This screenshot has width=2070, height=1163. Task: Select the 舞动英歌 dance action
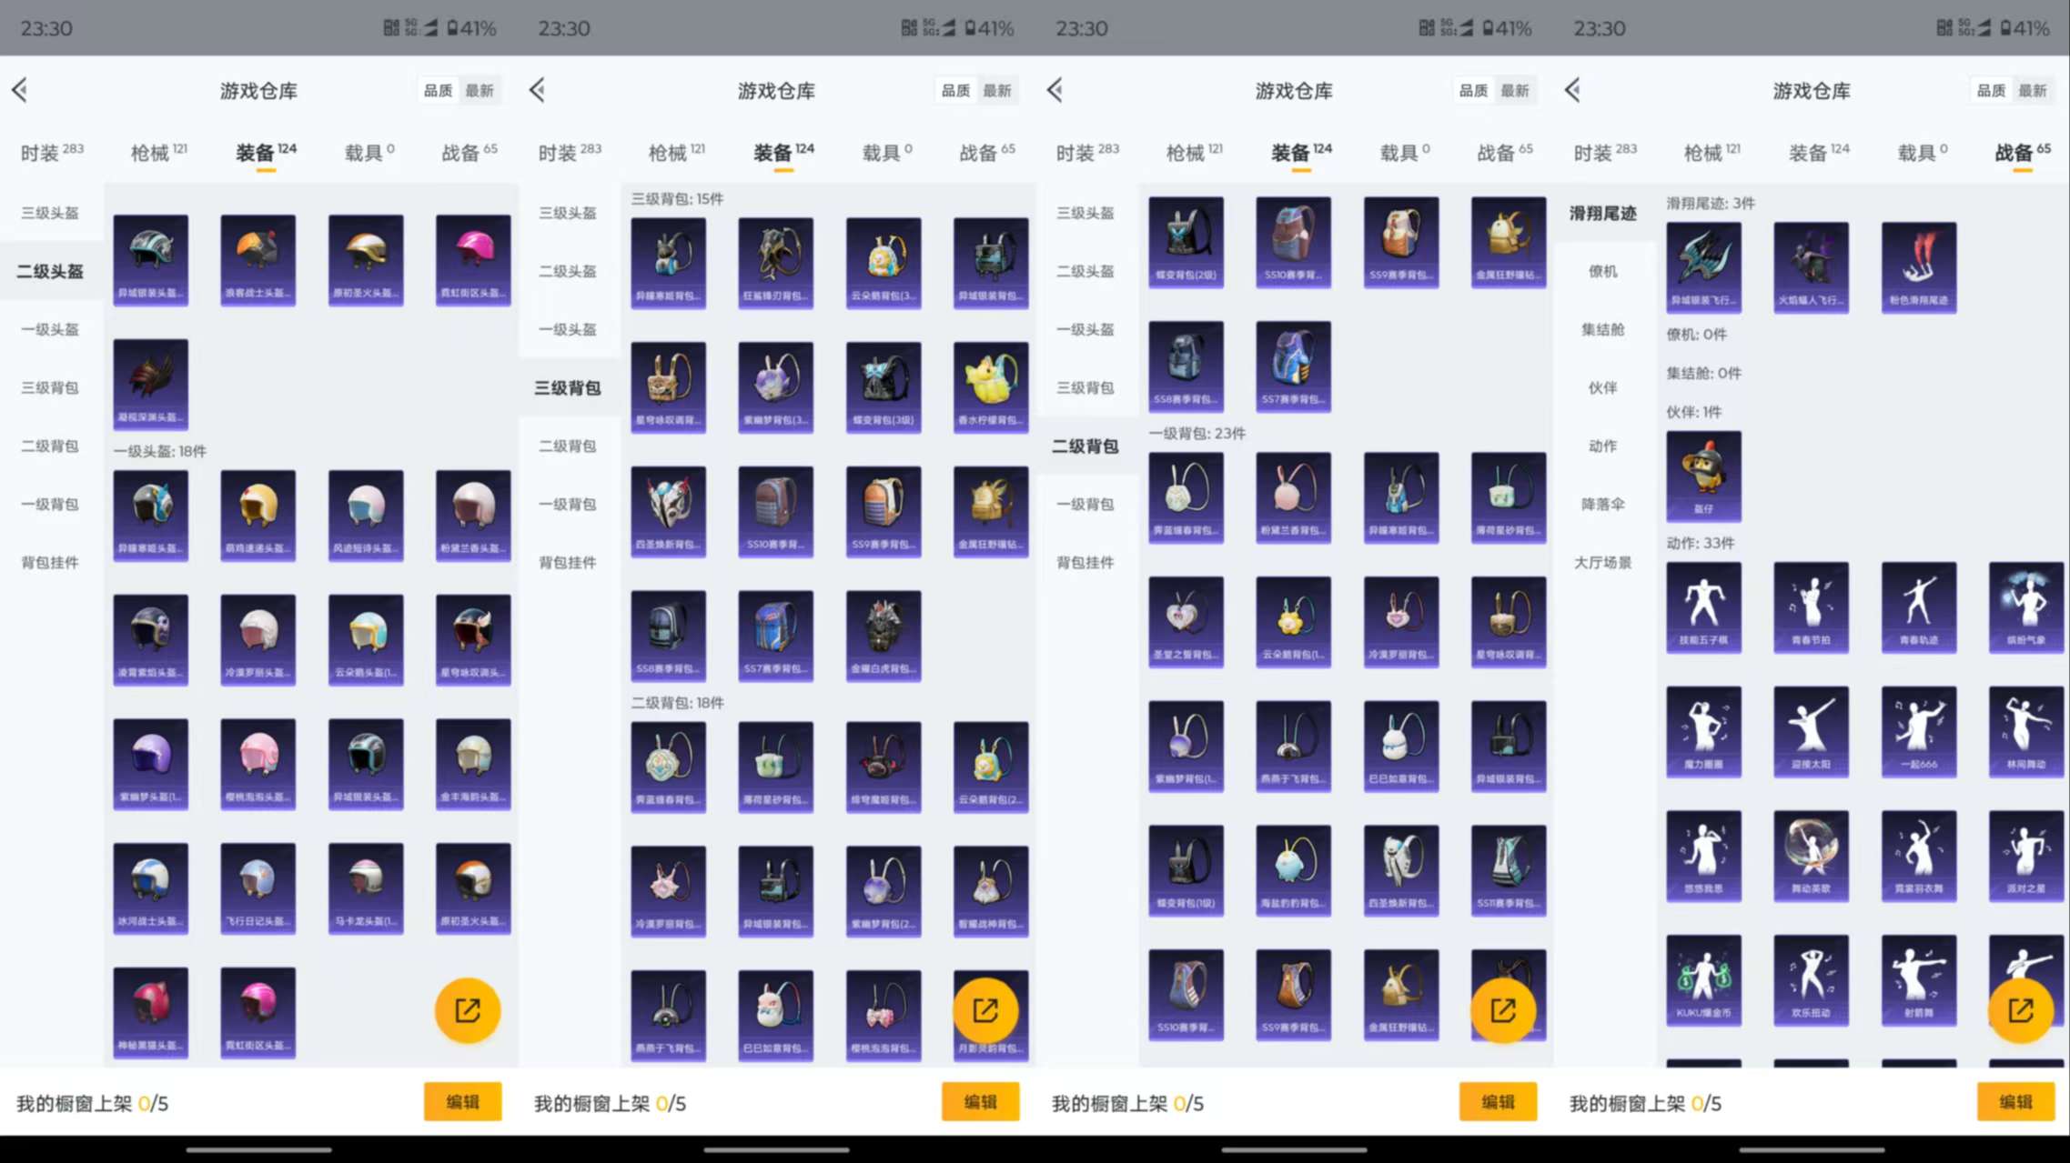pyautogui.click(x=1812, y=856)
